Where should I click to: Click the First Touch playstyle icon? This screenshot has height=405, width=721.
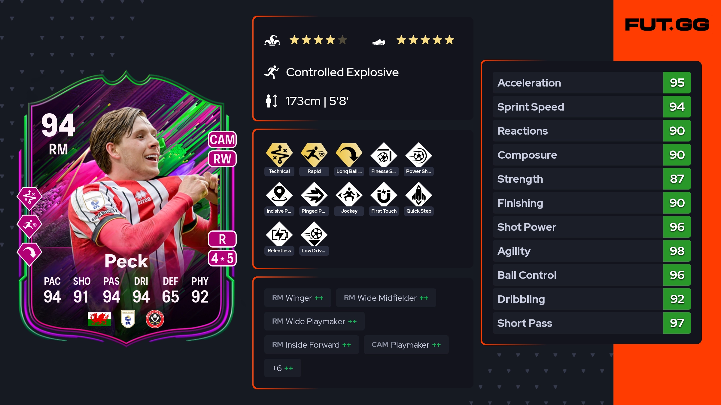384,195
